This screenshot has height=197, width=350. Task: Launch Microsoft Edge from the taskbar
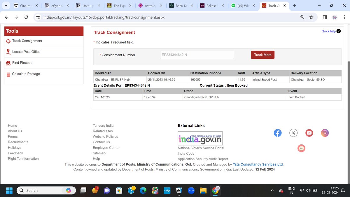pos(143,191)
